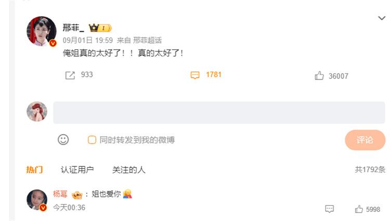Click 邢菲's crown membership badge

(100, 28)
